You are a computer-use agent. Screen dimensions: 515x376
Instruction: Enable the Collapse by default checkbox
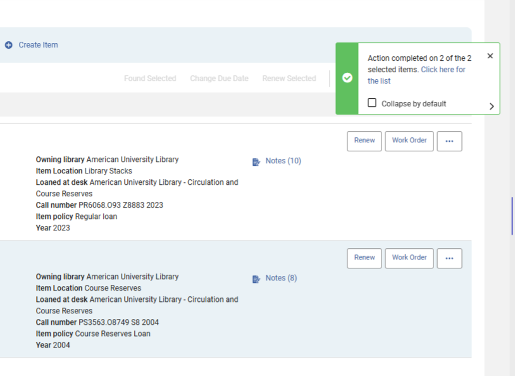(372, 103)
